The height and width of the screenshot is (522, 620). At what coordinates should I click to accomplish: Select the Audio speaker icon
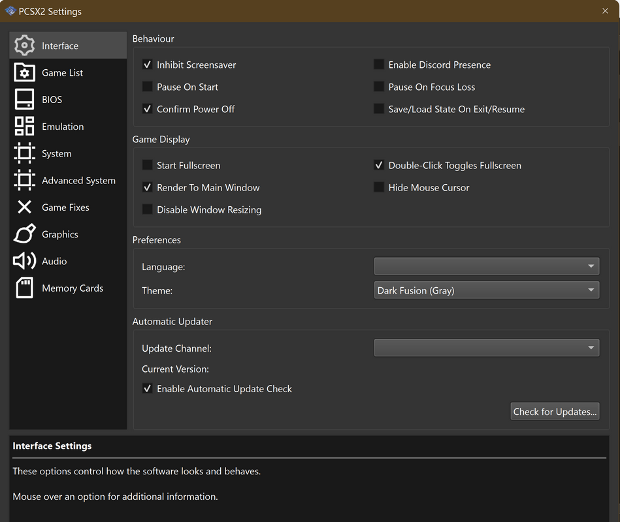tap(25, 261)
